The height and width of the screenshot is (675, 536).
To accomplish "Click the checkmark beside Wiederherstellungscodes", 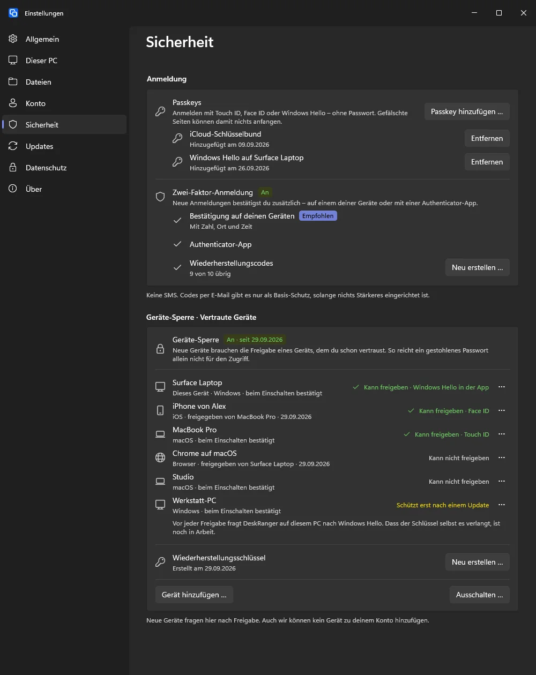I will 177,267.
